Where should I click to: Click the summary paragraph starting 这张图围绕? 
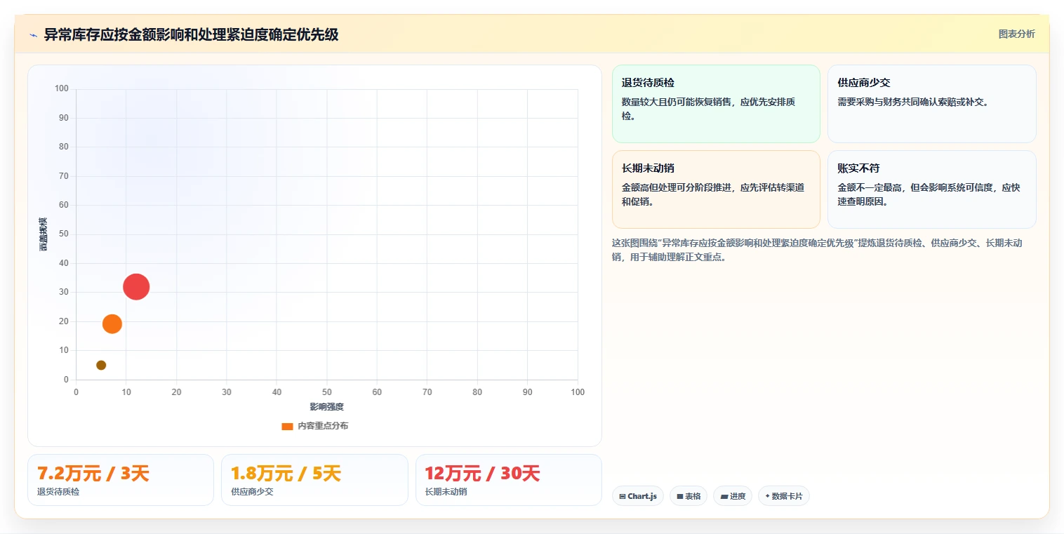[817, 250]
